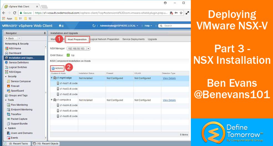
Task: Open Endpoint Monitoring
Action: pos(19,110)
